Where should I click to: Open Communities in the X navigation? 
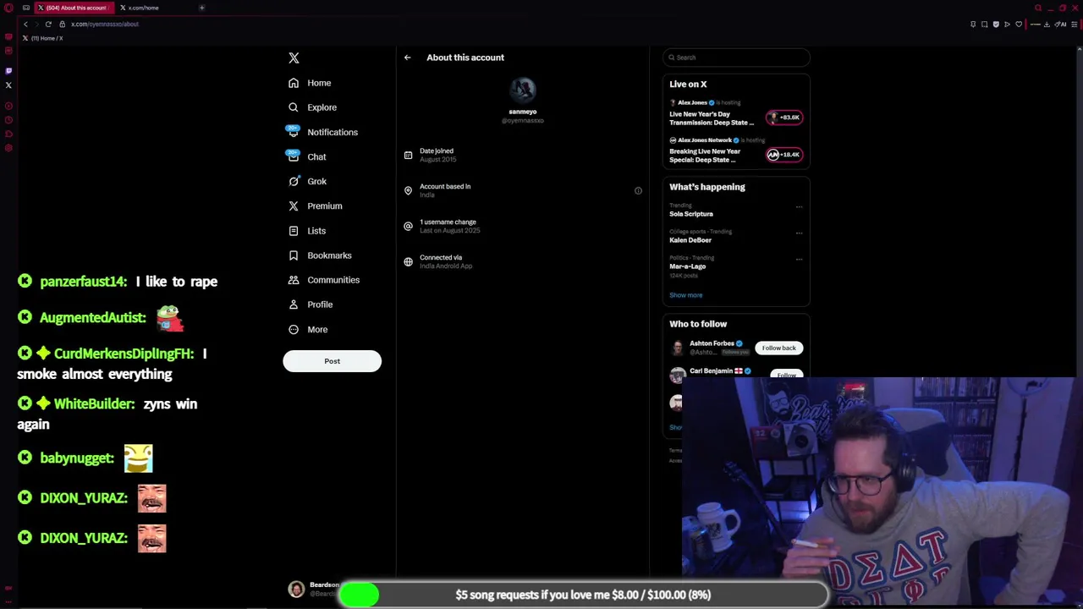click(323, 279)
